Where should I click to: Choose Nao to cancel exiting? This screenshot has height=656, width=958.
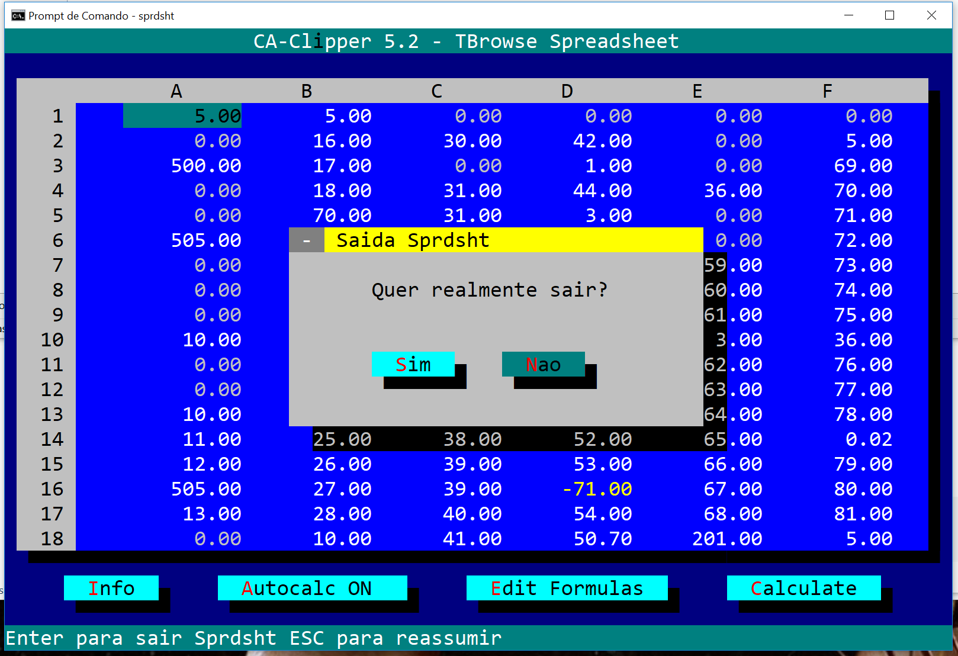pos(544,364)
